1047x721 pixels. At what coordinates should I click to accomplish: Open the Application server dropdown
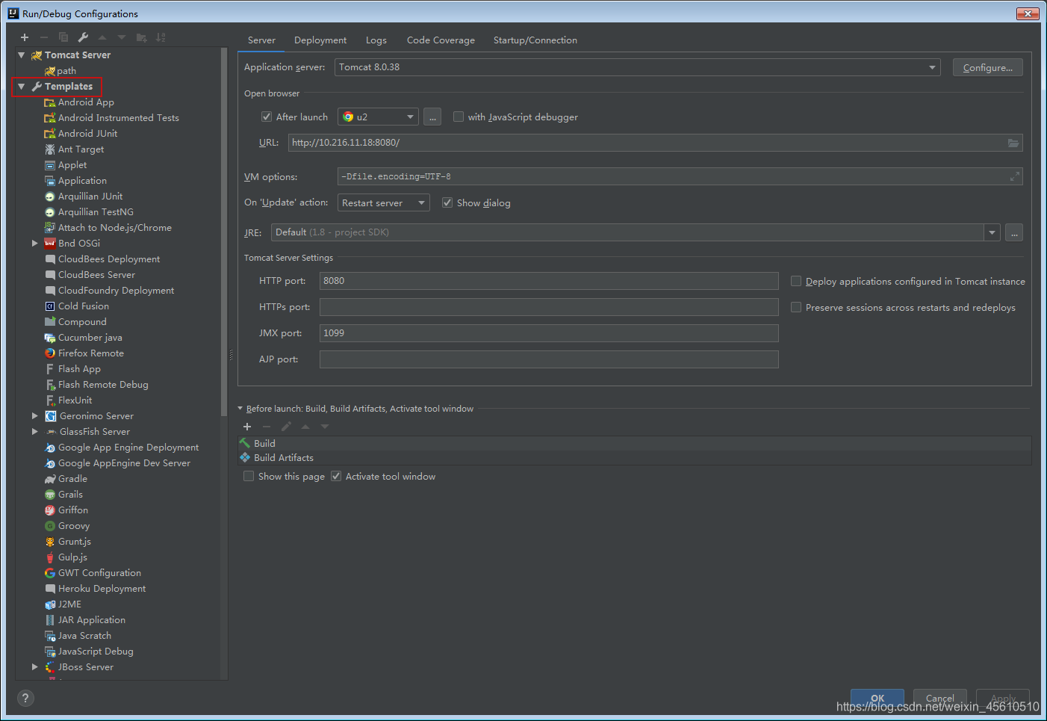pos(638,67)
